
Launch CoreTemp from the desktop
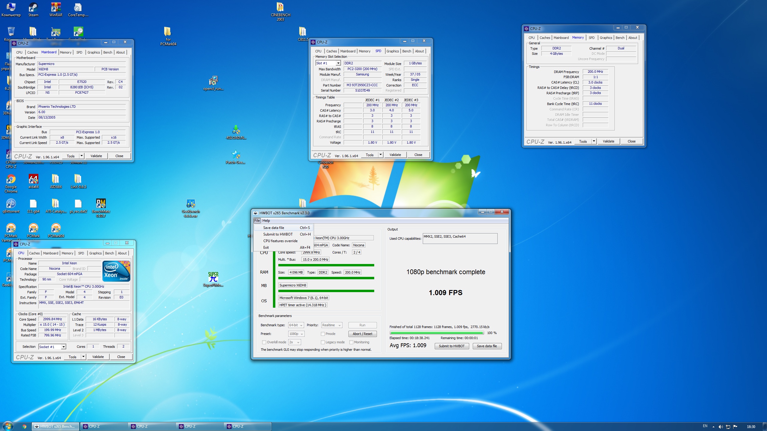[x=78, y=9]
